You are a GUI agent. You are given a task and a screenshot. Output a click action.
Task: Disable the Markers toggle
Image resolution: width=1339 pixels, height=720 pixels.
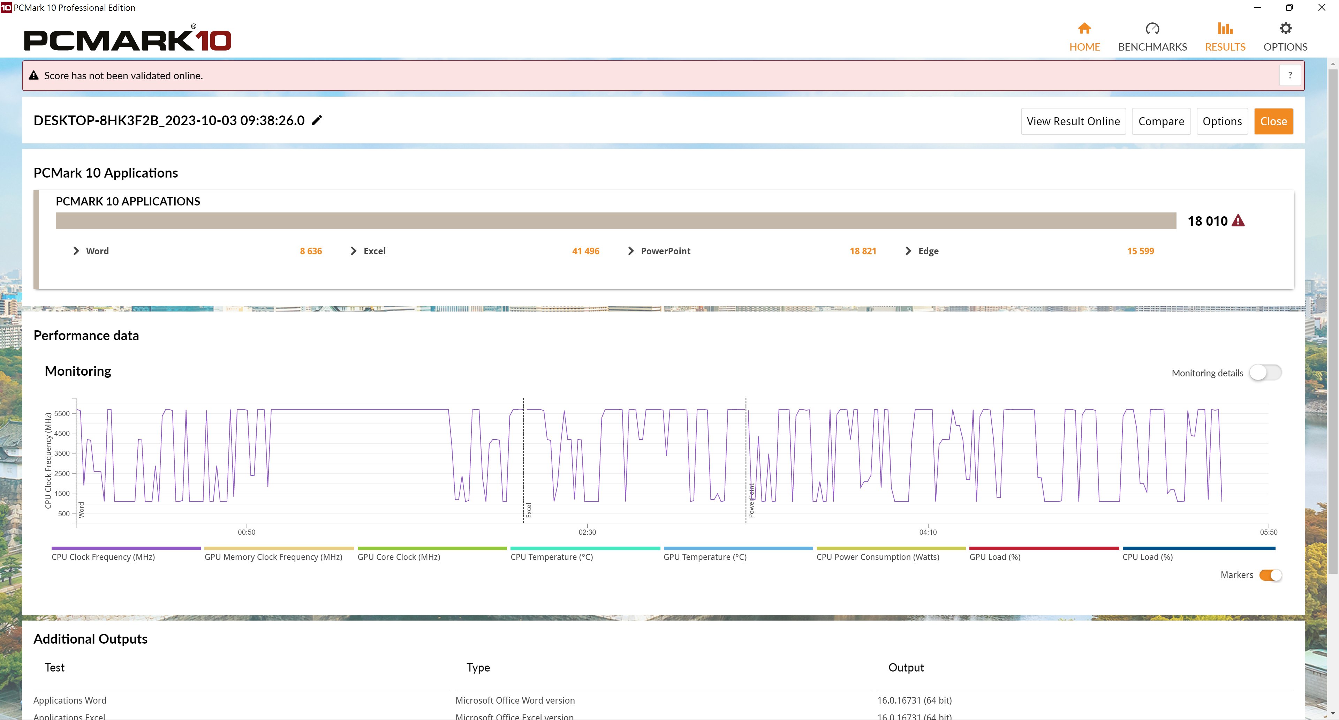[1270, 575]
